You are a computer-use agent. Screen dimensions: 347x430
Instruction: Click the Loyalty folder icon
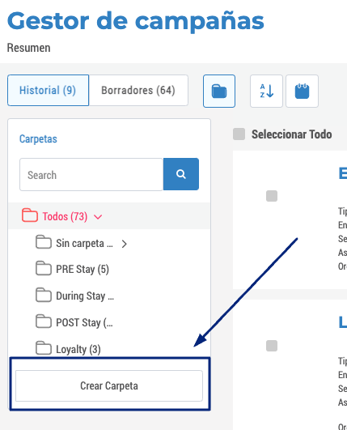tap(44, 348)
